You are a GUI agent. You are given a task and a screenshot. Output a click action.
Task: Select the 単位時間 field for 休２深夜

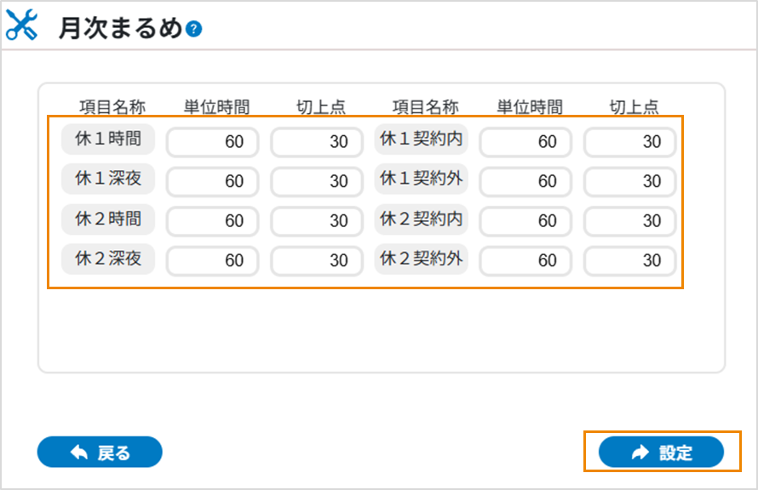[211, 260]
